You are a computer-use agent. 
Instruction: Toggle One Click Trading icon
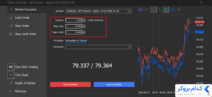coord(11,67)
